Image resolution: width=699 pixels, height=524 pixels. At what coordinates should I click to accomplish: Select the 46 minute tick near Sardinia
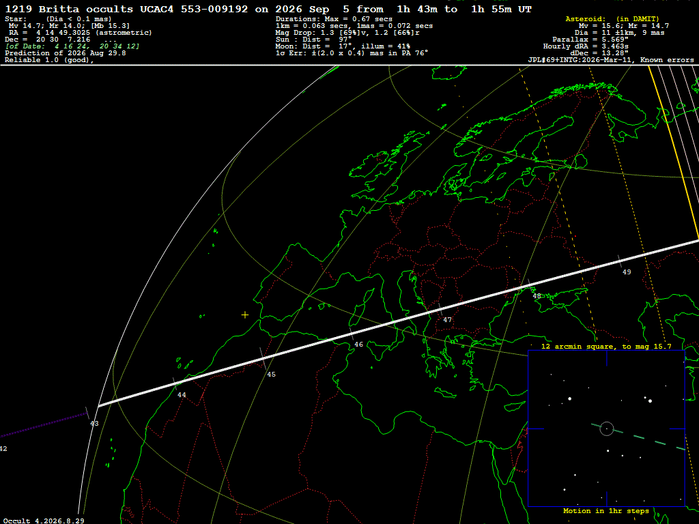pyautogui.click(x=359, y=345)
